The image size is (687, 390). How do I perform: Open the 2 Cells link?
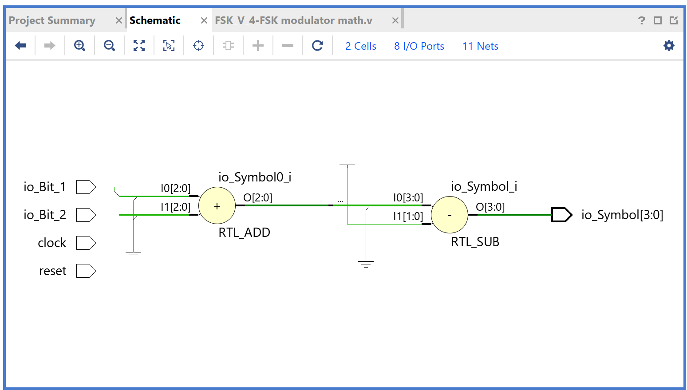360,46
